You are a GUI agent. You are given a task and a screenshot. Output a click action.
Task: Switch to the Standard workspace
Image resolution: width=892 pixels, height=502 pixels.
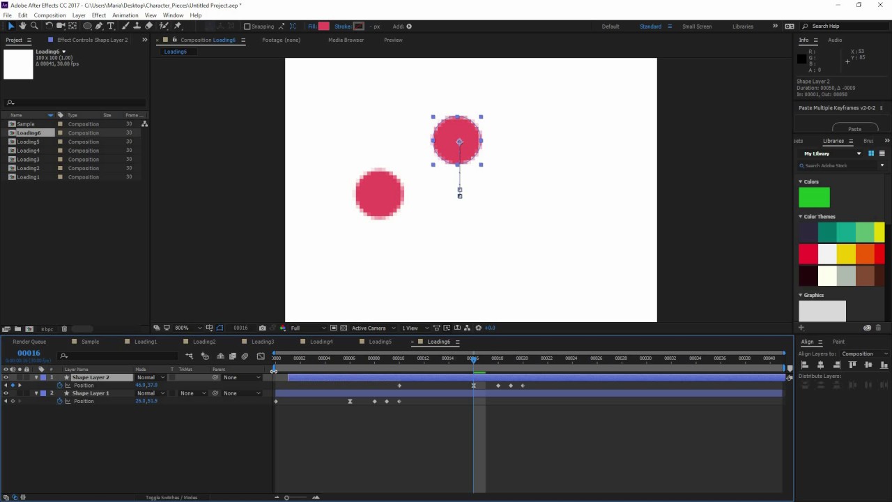651,26
